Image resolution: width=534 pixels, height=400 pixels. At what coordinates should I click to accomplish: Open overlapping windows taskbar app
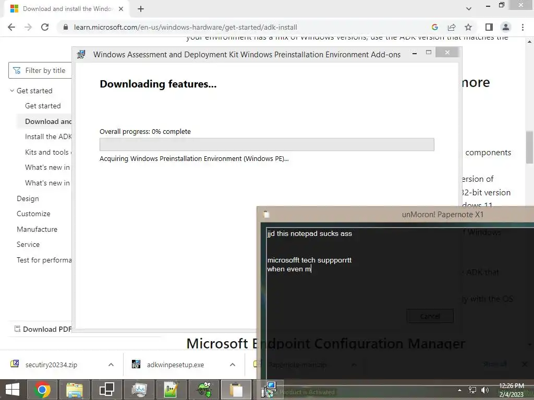[x=106, y=390]
